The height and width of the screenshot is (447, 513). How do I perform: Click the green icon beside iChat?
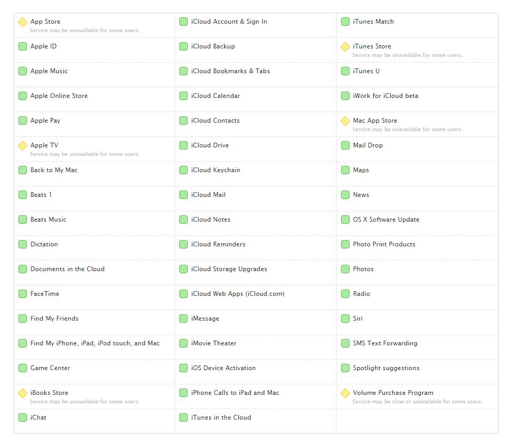pyautogui.click(x=23, y=418)
